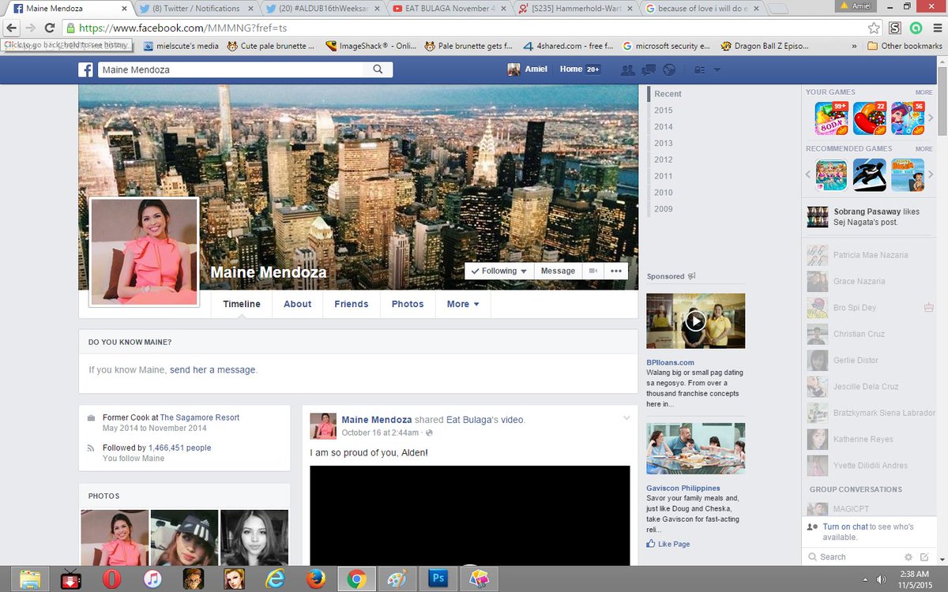The width and height of the screenshot is (948, 592).
Task: Open Amiel's profile in the header
Action: point(527,69)
